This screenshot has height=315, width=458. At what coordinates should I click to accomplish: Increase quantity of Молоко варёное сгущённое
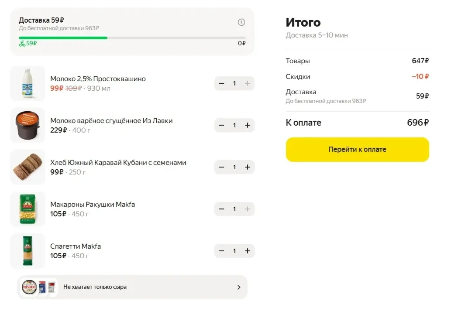click(x=248, y=125)
